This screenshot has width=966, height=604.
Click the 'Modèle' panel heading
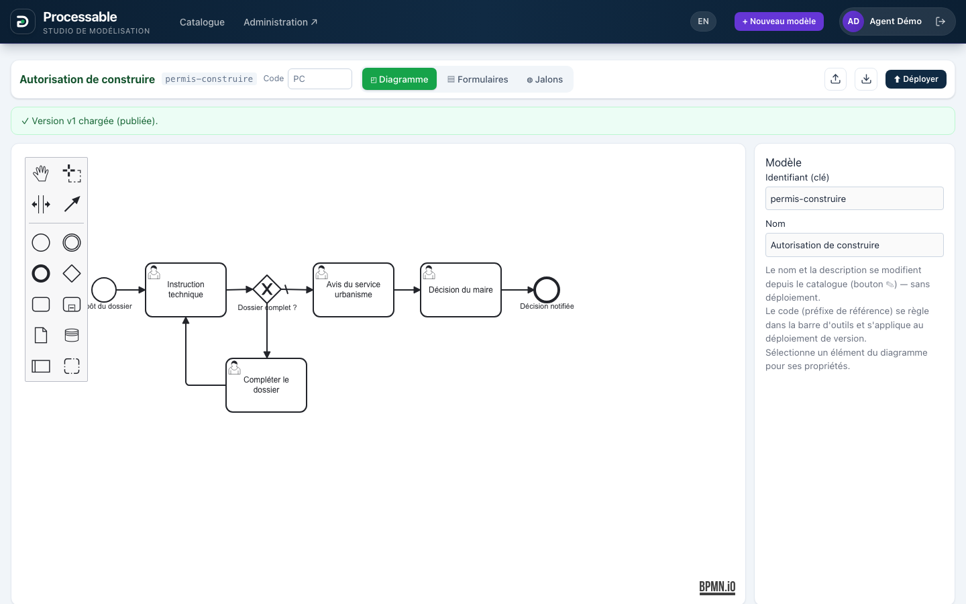click(x=784, y=162)
